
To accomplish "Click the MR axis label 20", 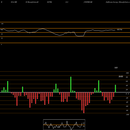I will tap(127, 90).
